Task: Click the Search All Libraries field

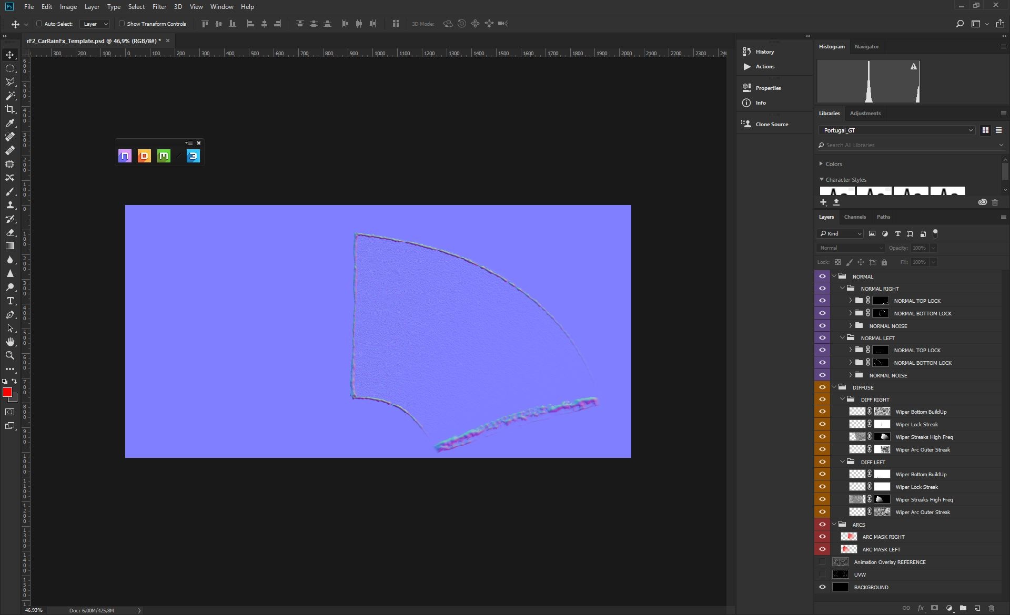Action: (910, 145)
